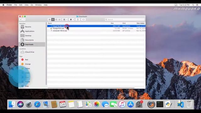Open Python IDLE icon in Dock
This screenshot has height=113, width=201.
pos(168,104)
